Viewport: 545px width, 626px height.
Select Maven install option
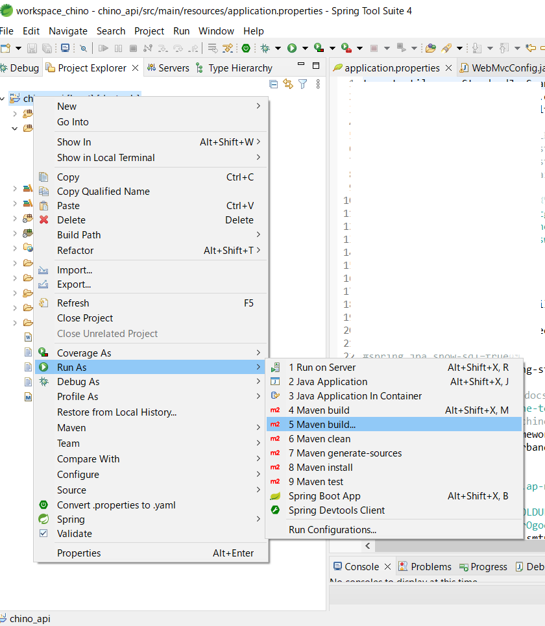(321, 468)
